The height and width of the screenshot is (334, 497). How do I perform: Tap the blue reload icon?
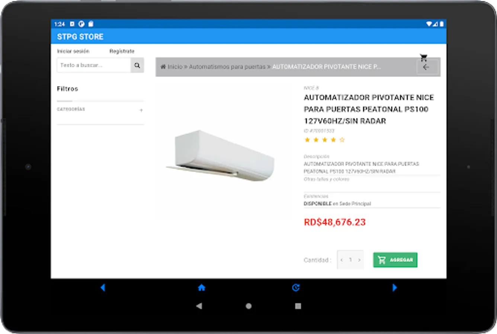(296, 287)
